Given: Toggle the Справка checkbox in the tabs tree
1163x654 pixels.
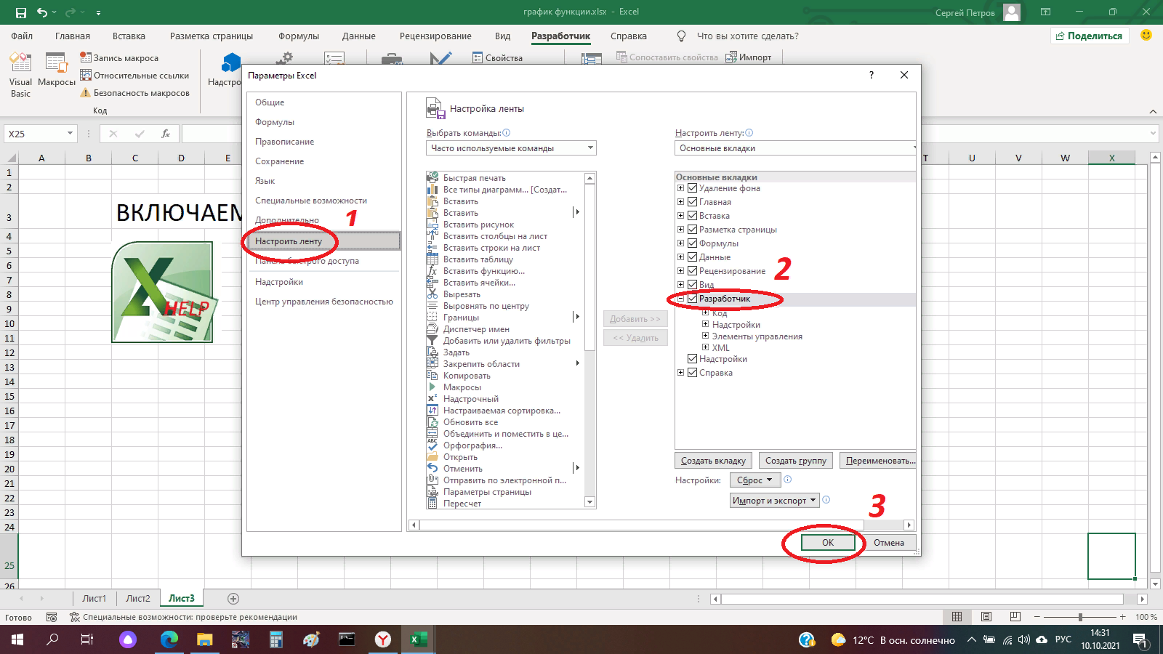Looking at the screenshot, I should point(693,373).
